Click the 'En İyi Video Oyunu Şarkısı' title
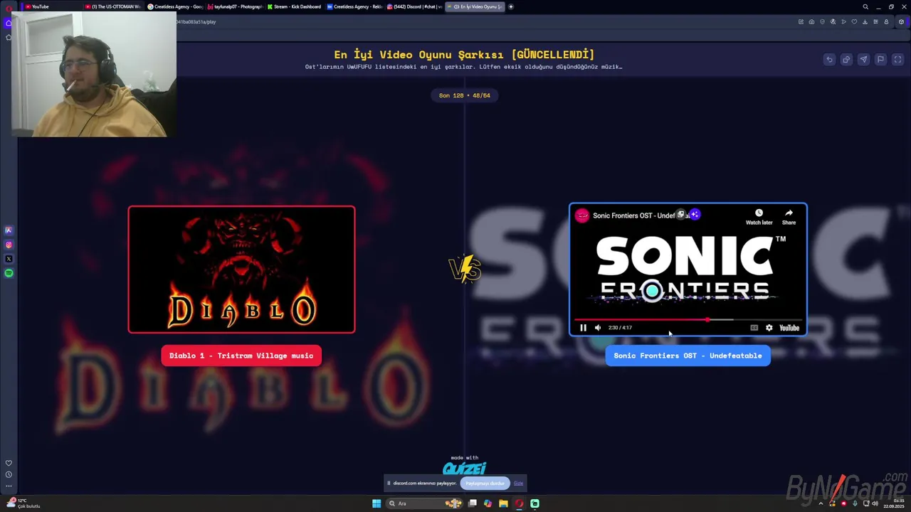911x512 pixels. click(x=464, y=55)
